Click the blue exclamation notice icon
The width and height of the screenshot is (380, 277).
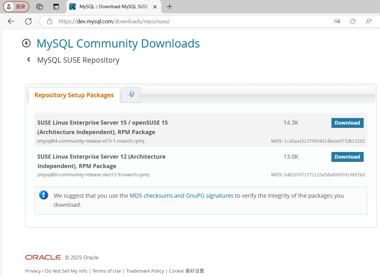pos(43,195)
